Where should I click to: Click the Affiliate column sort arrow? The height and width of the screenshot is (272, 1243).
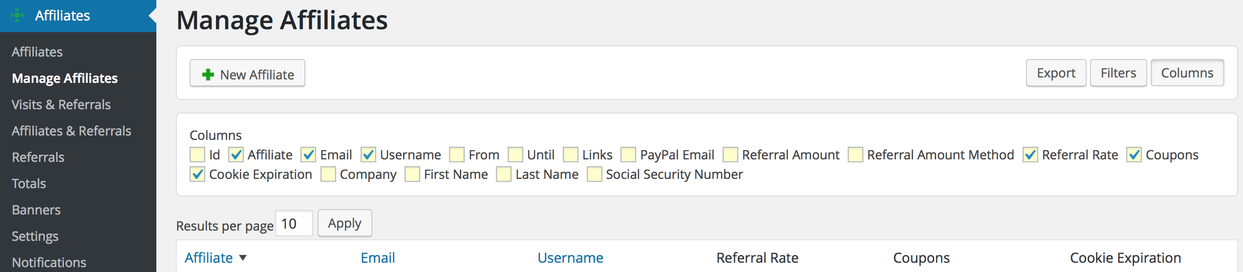(x=243, y=258)
